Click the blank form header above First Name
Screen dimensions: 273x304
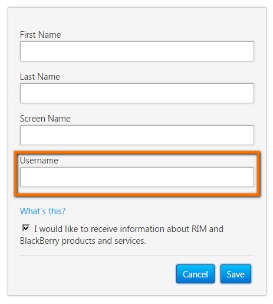(x=137, y=19)
